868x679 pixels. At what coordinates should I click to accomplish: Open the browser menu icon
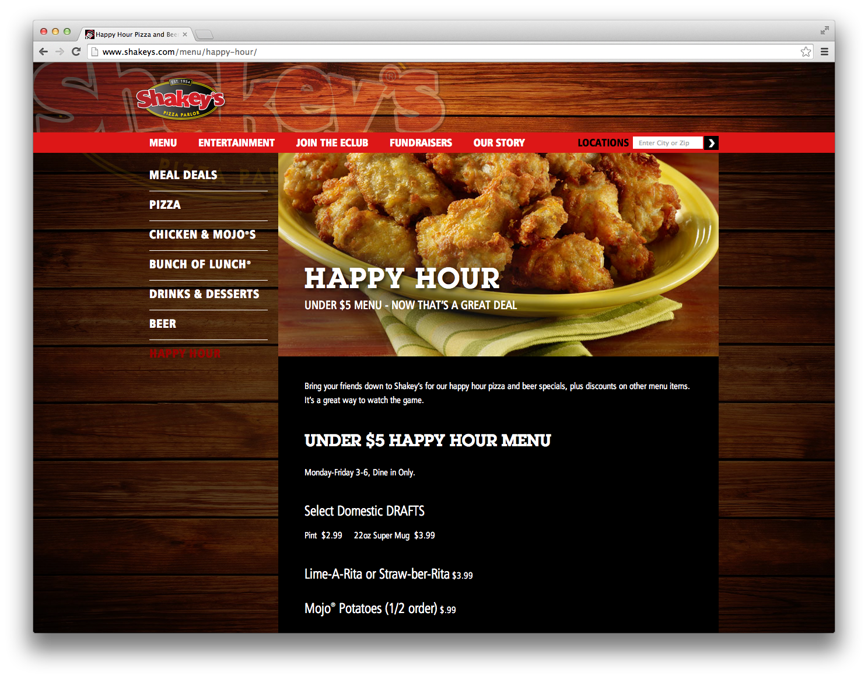point(824,51)
